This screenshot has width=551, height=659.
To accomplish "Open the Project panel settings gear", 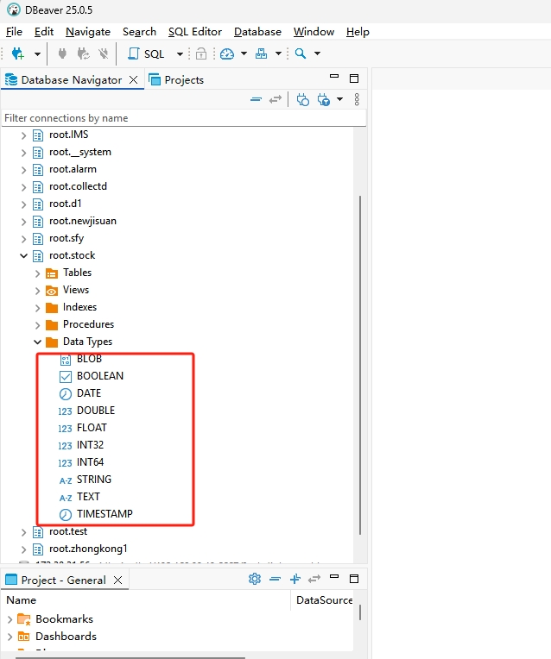I will point(255,579).
